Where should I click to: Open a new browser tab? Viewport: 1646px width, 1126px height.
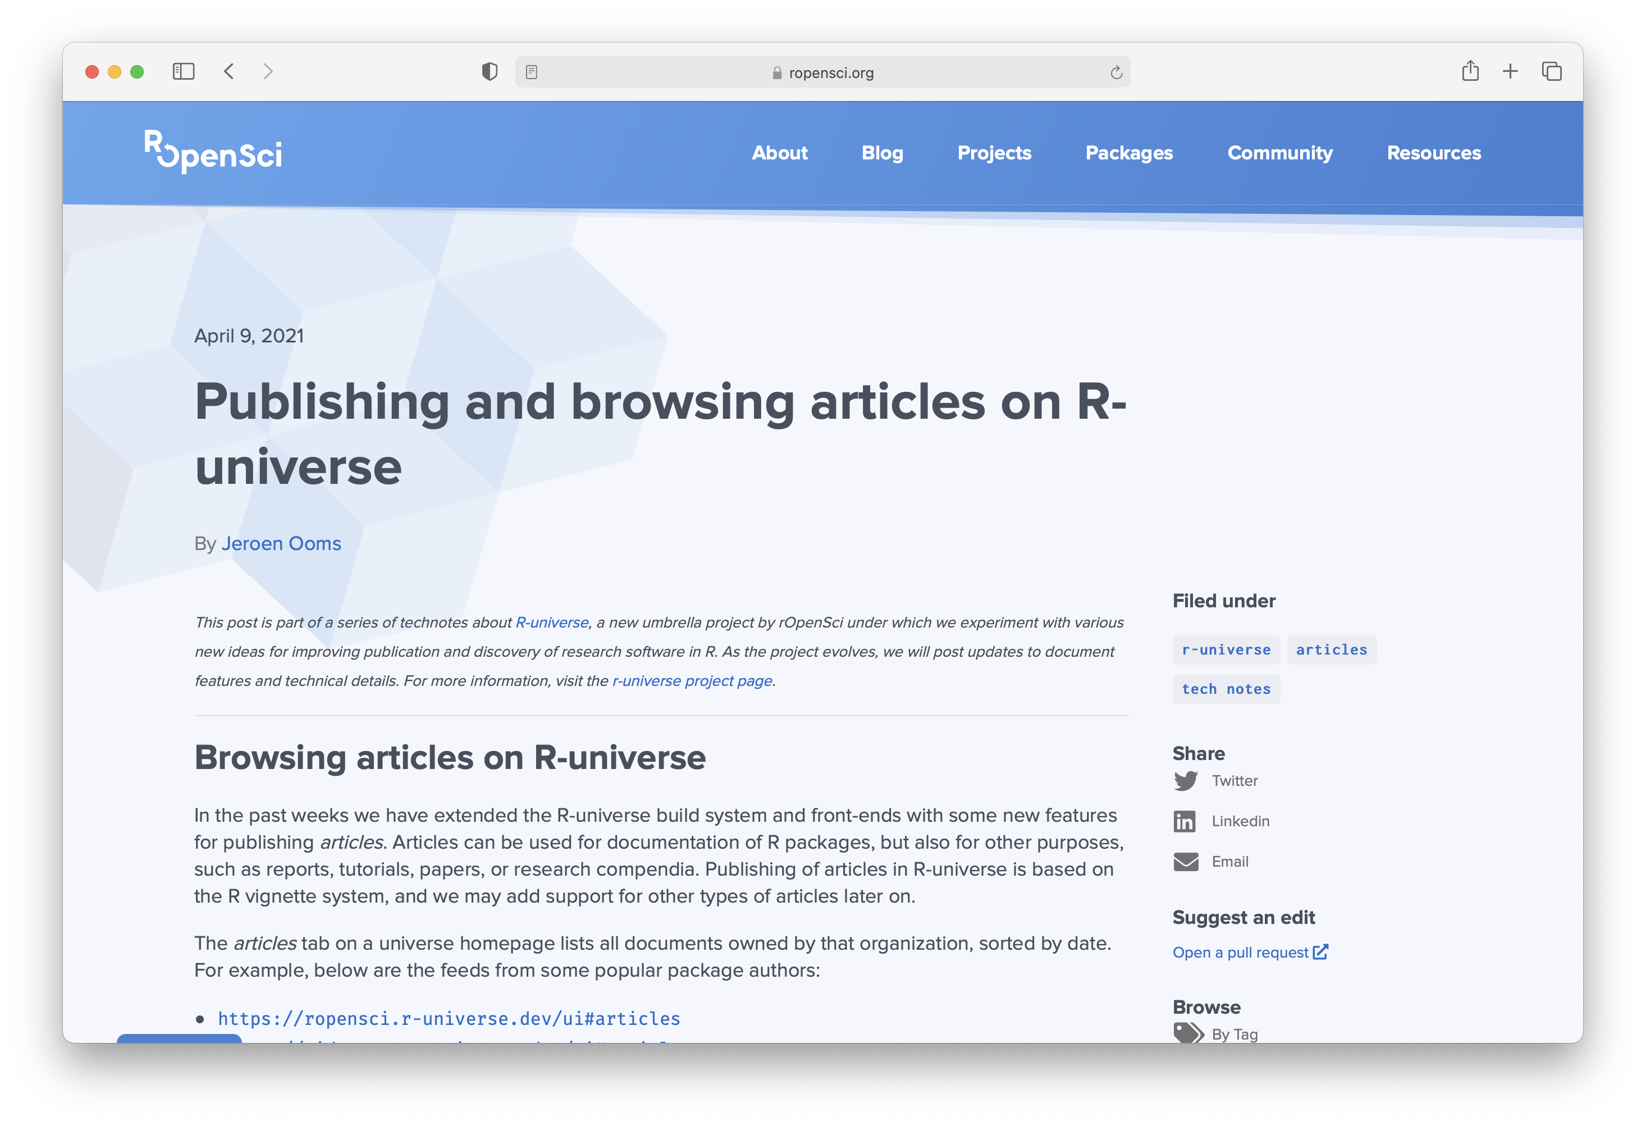click(1511, 71)
